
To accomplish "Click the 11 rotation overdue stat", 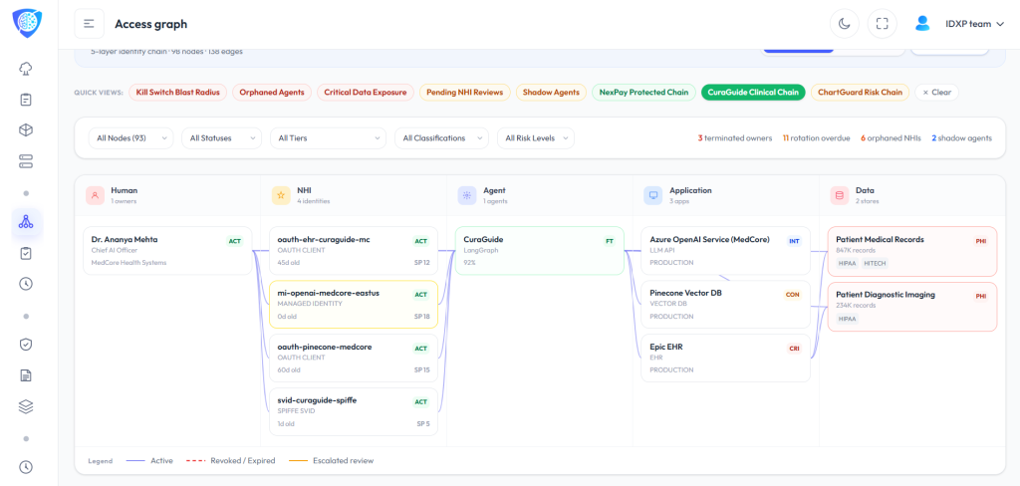I will (x=816, y=137).
